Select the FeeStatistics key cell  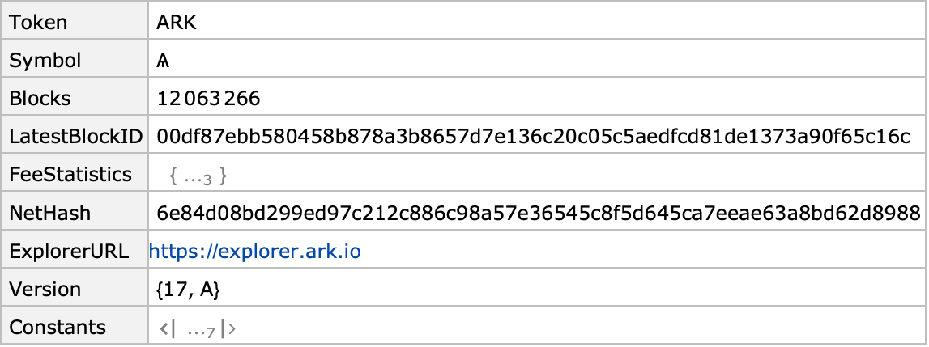coord(75,174)
